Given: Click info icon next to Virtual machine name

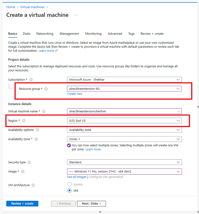Looking at the screenshot, I should point(44,111).
